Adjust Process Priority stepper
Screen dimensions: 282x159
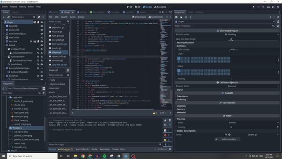(278, 127)
